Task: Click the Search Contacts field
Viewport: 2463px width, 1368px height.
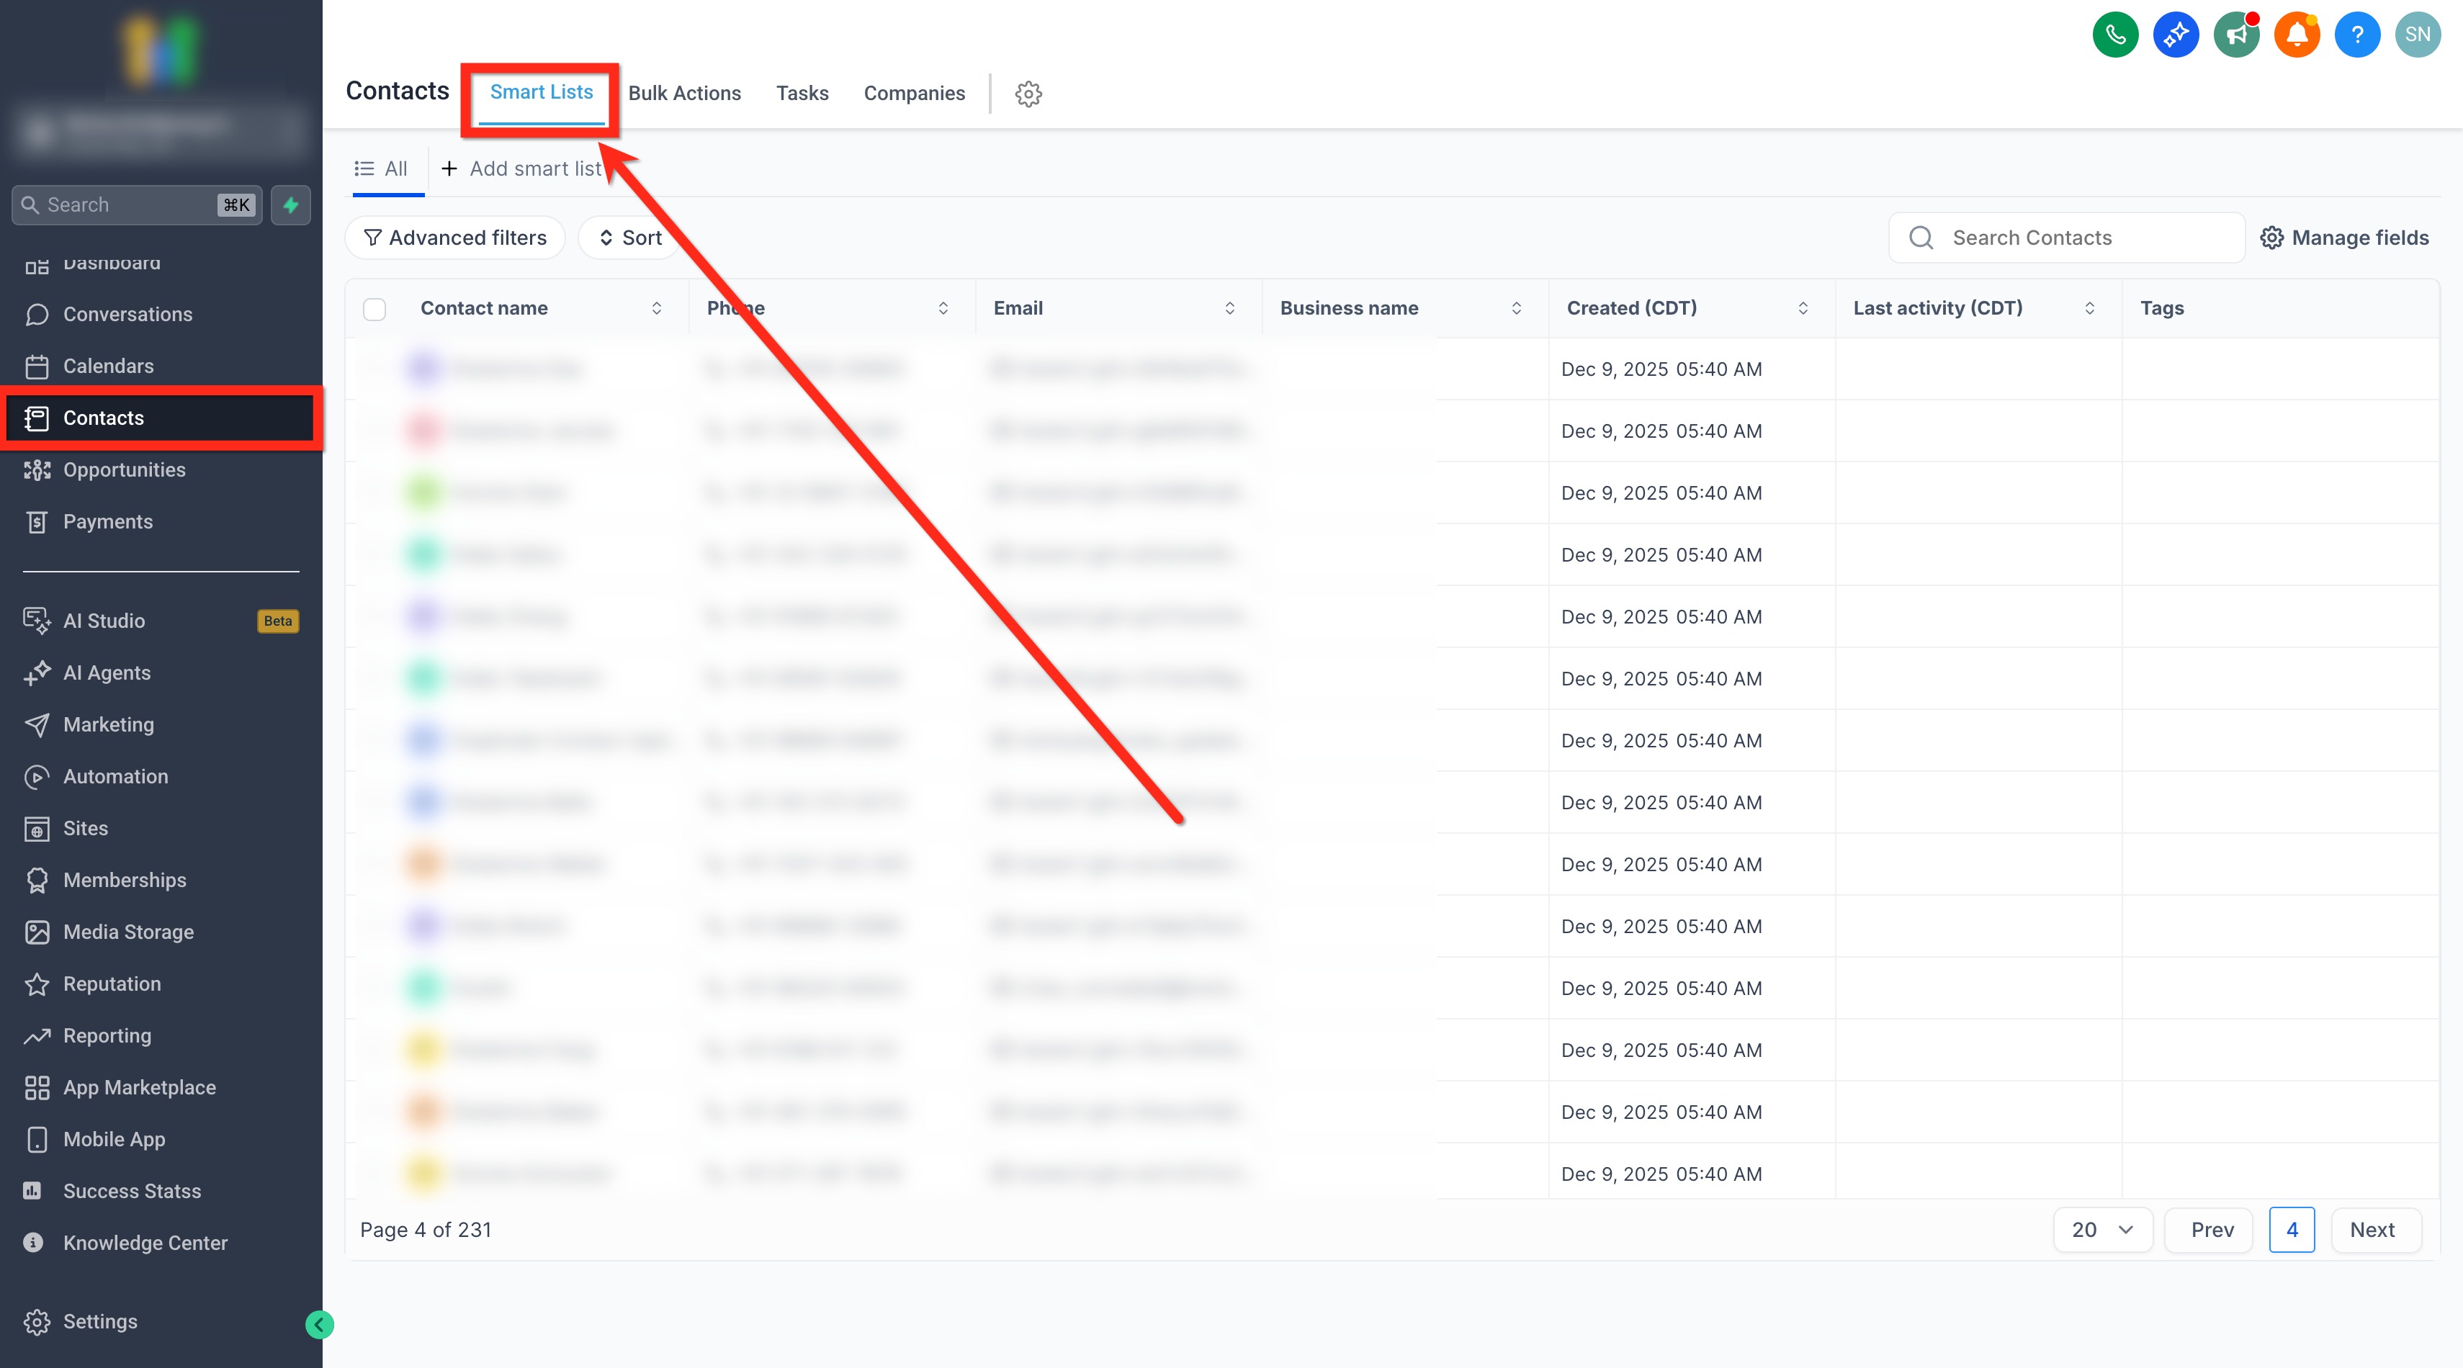Action: point(2065,238)
